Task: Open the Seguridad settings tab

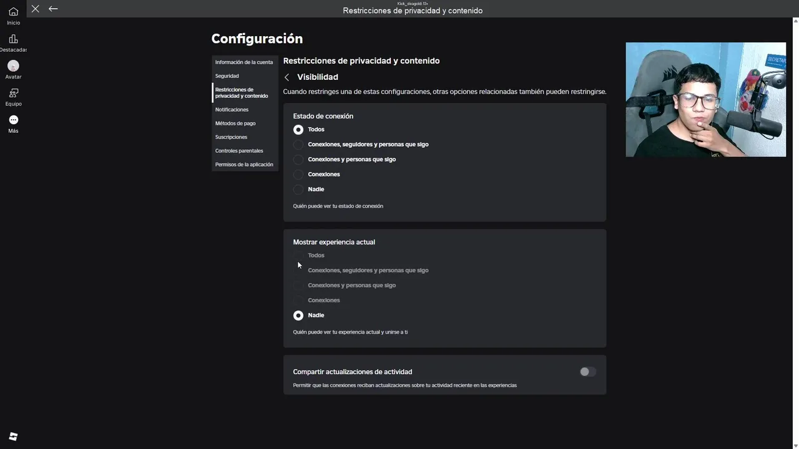Action: (x=227, y=76)
